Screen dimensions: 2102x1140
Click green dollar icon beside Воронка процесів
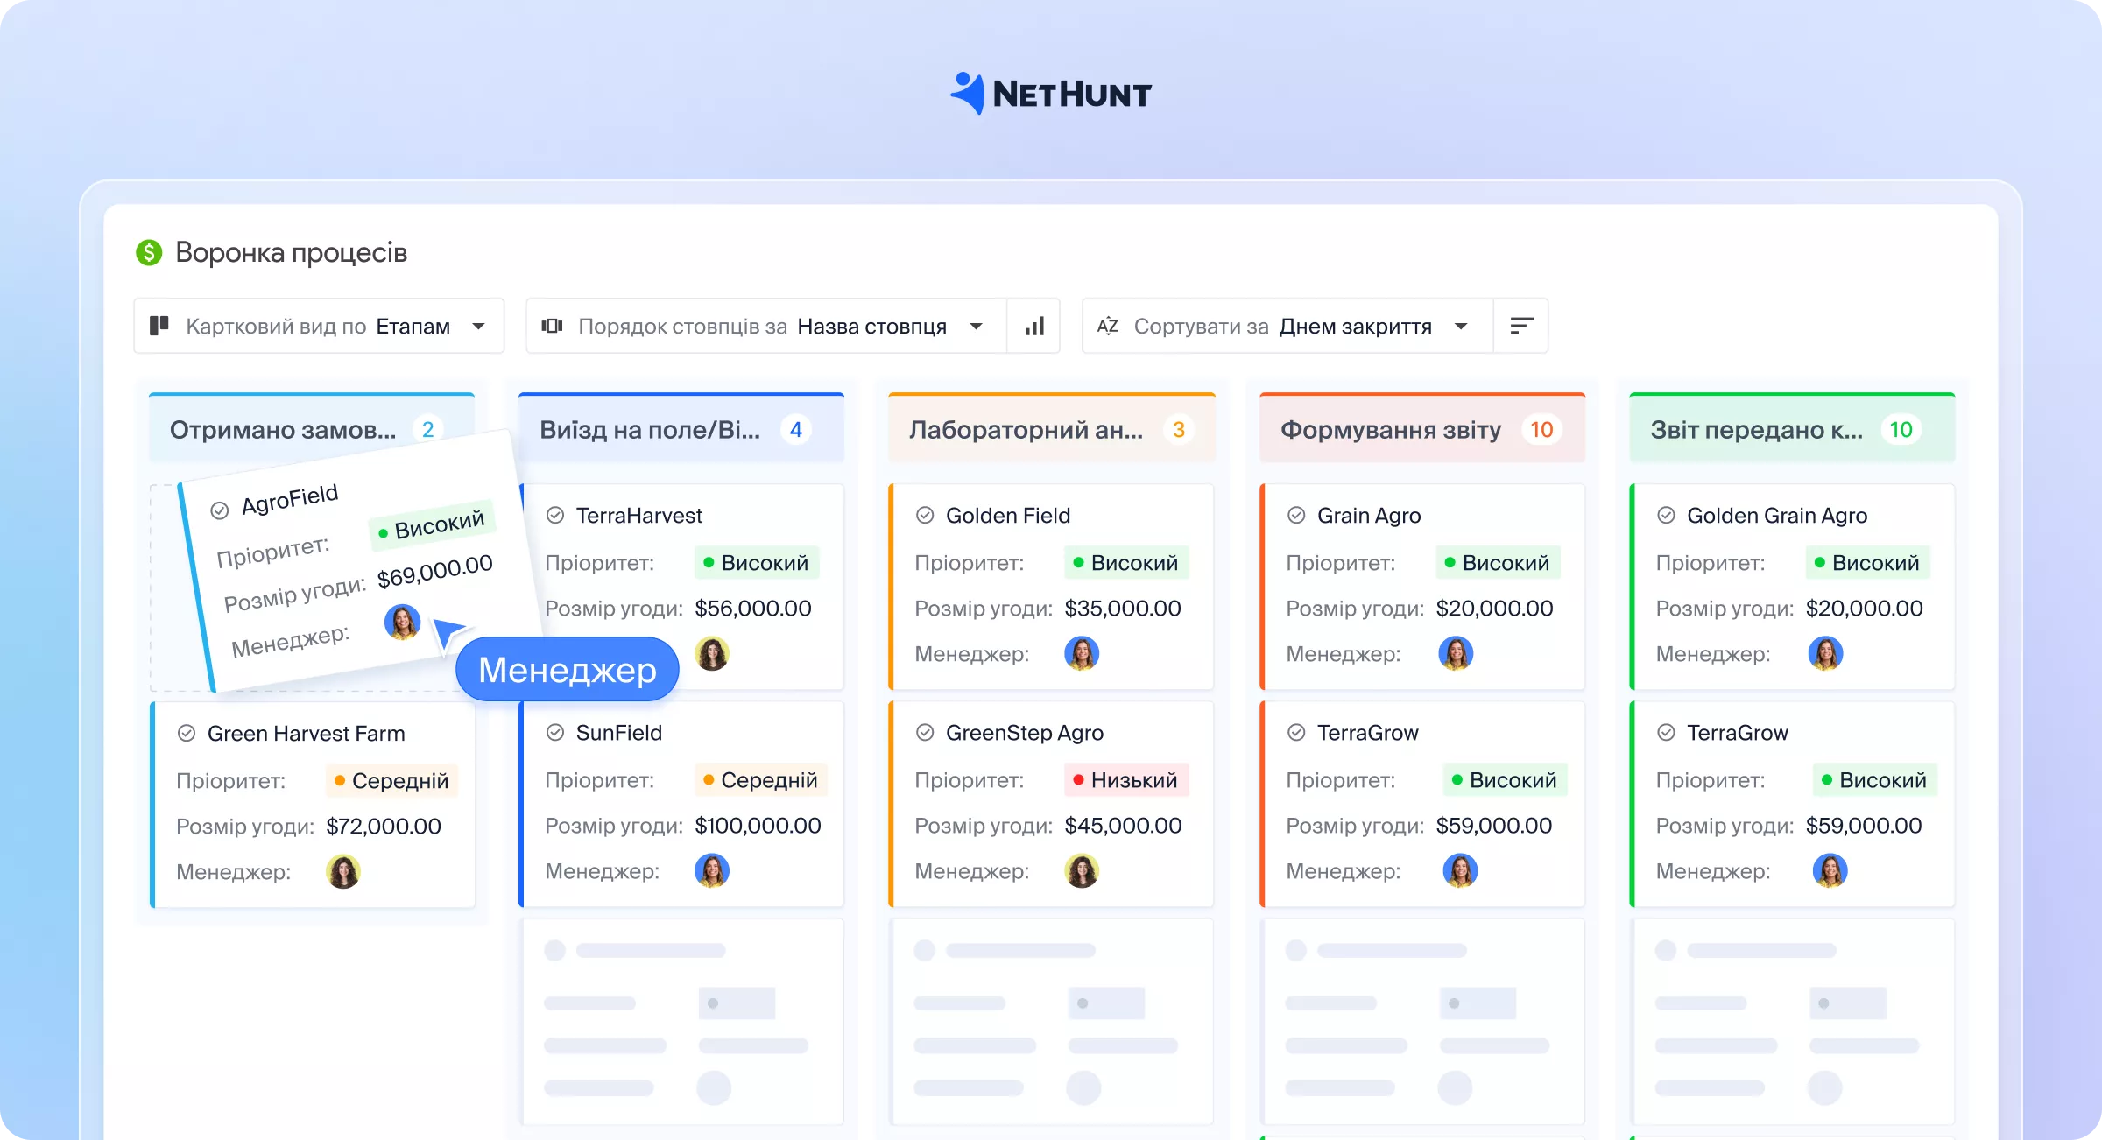[x=149, y=253]
